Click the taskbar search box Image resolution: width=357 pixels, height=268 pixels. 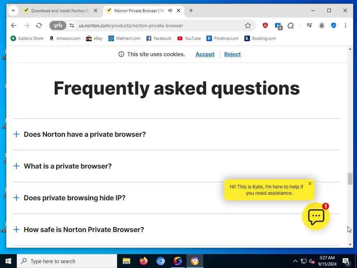coord(67,261)
